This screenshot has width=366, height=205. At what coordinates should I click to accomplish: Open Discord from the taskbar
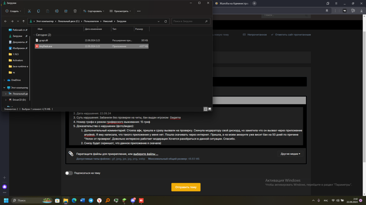[x=133, y=200]
